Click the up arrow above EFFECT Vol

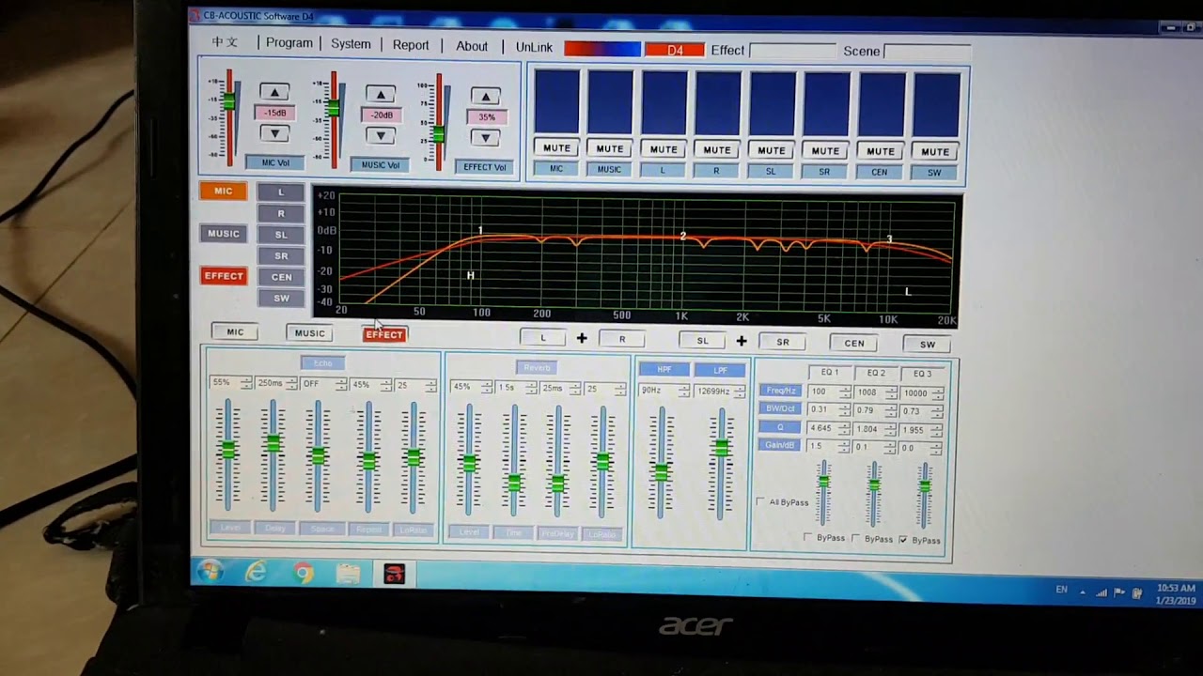pyautogui.click(x=485, y=96)
